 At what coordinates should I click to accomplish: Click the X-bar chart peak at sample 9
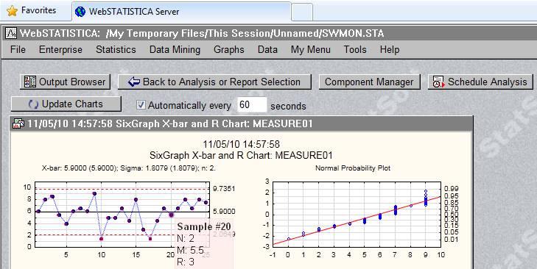tap(94, 193)
